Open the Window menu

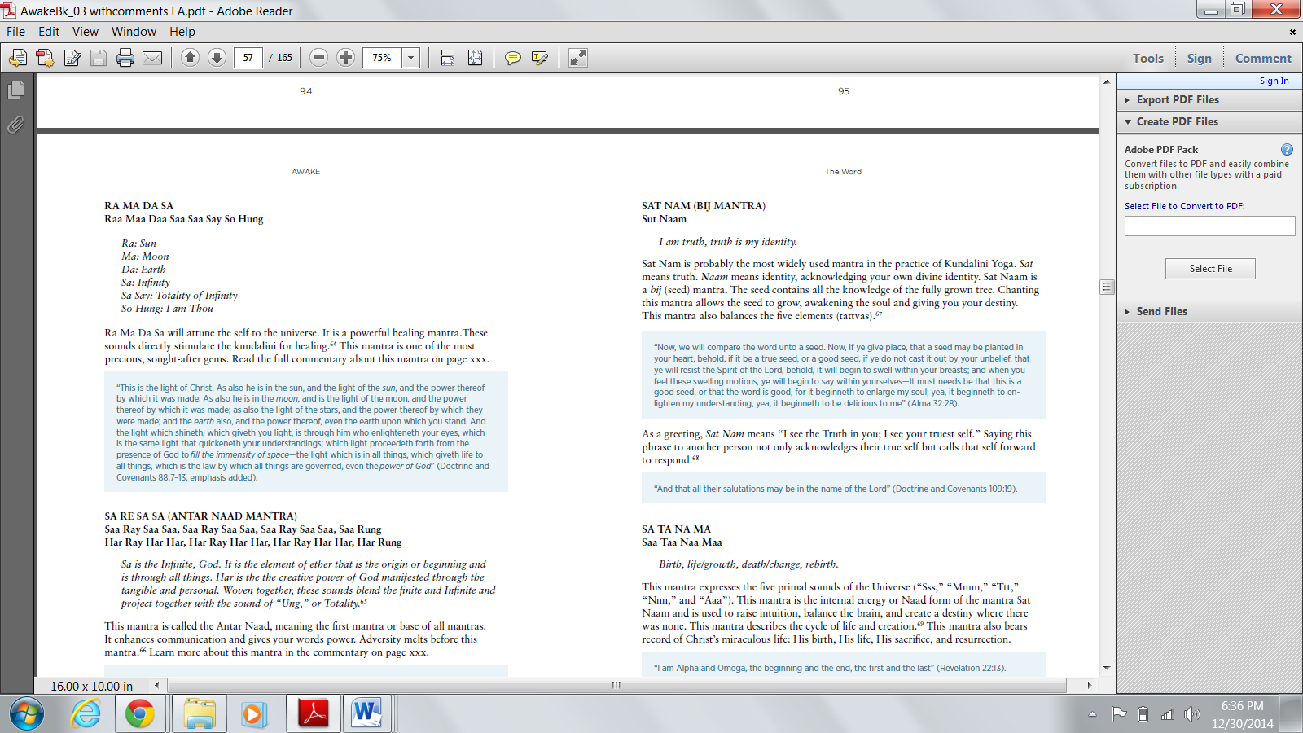pyautogui.click(x=134, y=32)
